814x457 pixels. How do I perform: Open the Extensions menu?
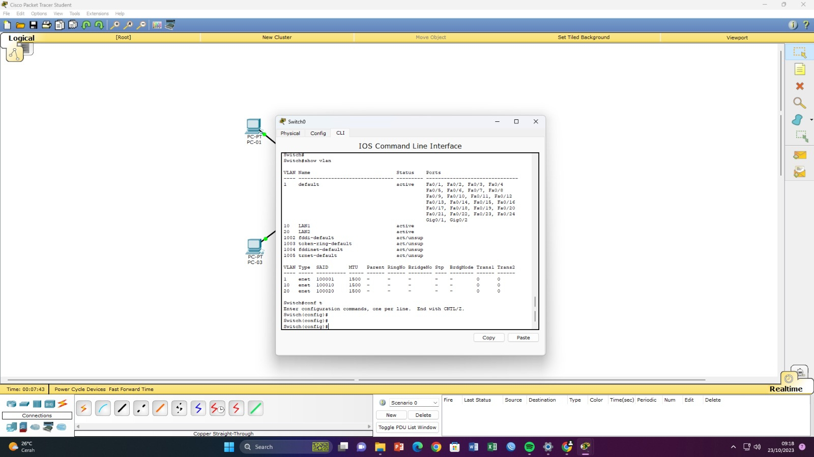97,14
